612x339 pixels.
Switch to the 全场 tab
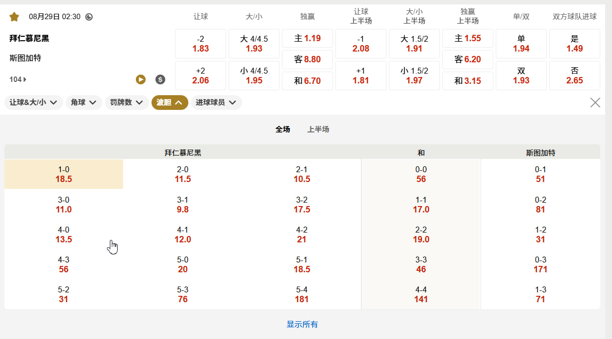pyautogui.click(x=283, y=130)
